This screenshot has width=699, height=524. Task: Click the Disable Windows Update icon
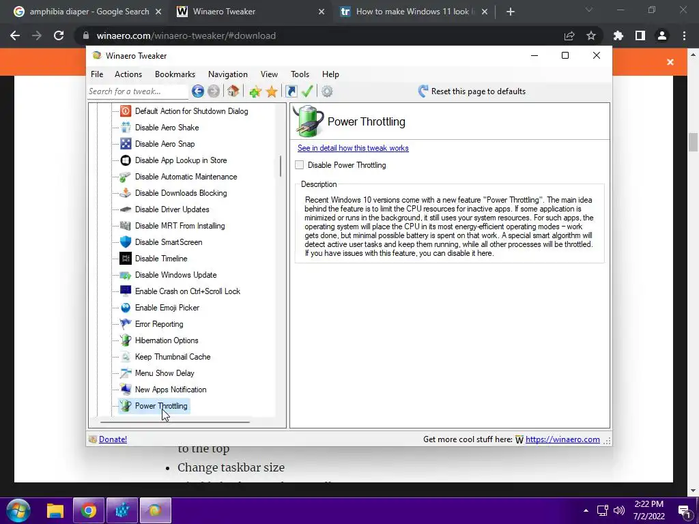[126, 275]
